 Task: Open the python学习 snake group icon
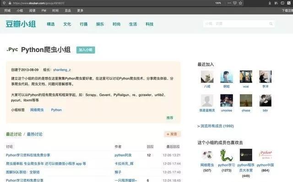click(x=227, y=155)
